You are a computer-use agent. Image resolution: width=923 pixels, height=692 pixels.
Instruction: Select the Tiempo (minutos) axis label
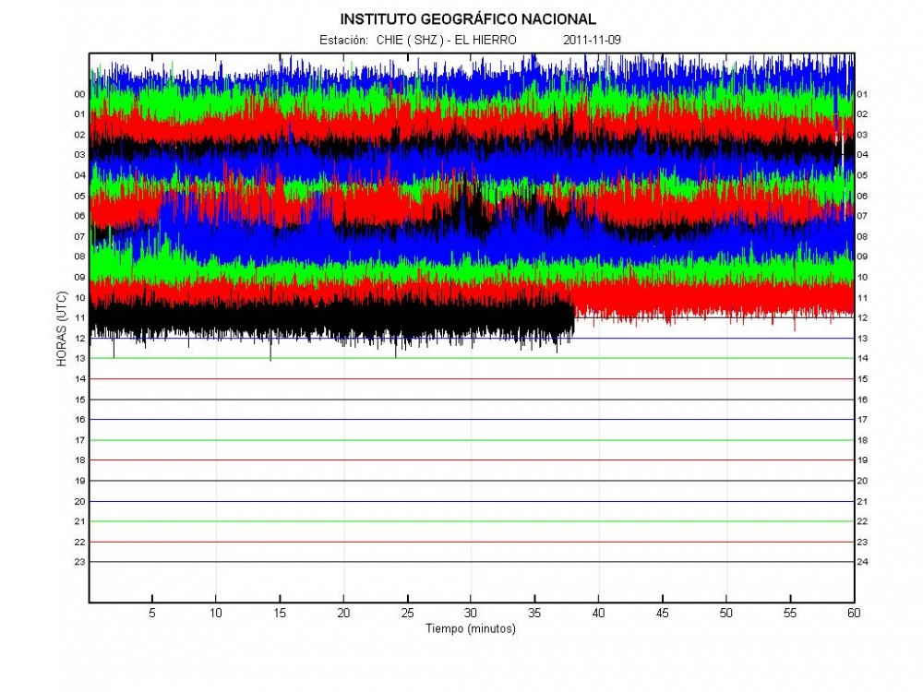point(470,629)
